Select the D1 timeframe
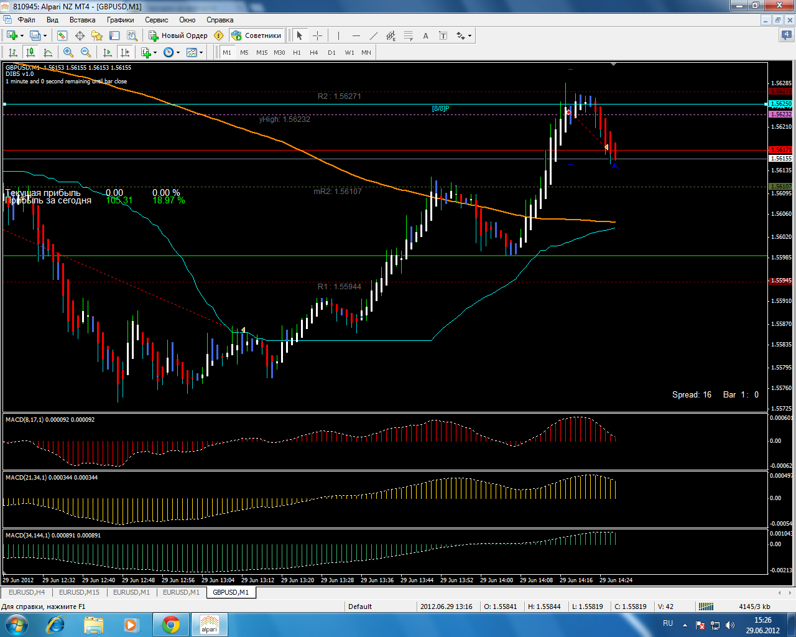 pos(331,52)
